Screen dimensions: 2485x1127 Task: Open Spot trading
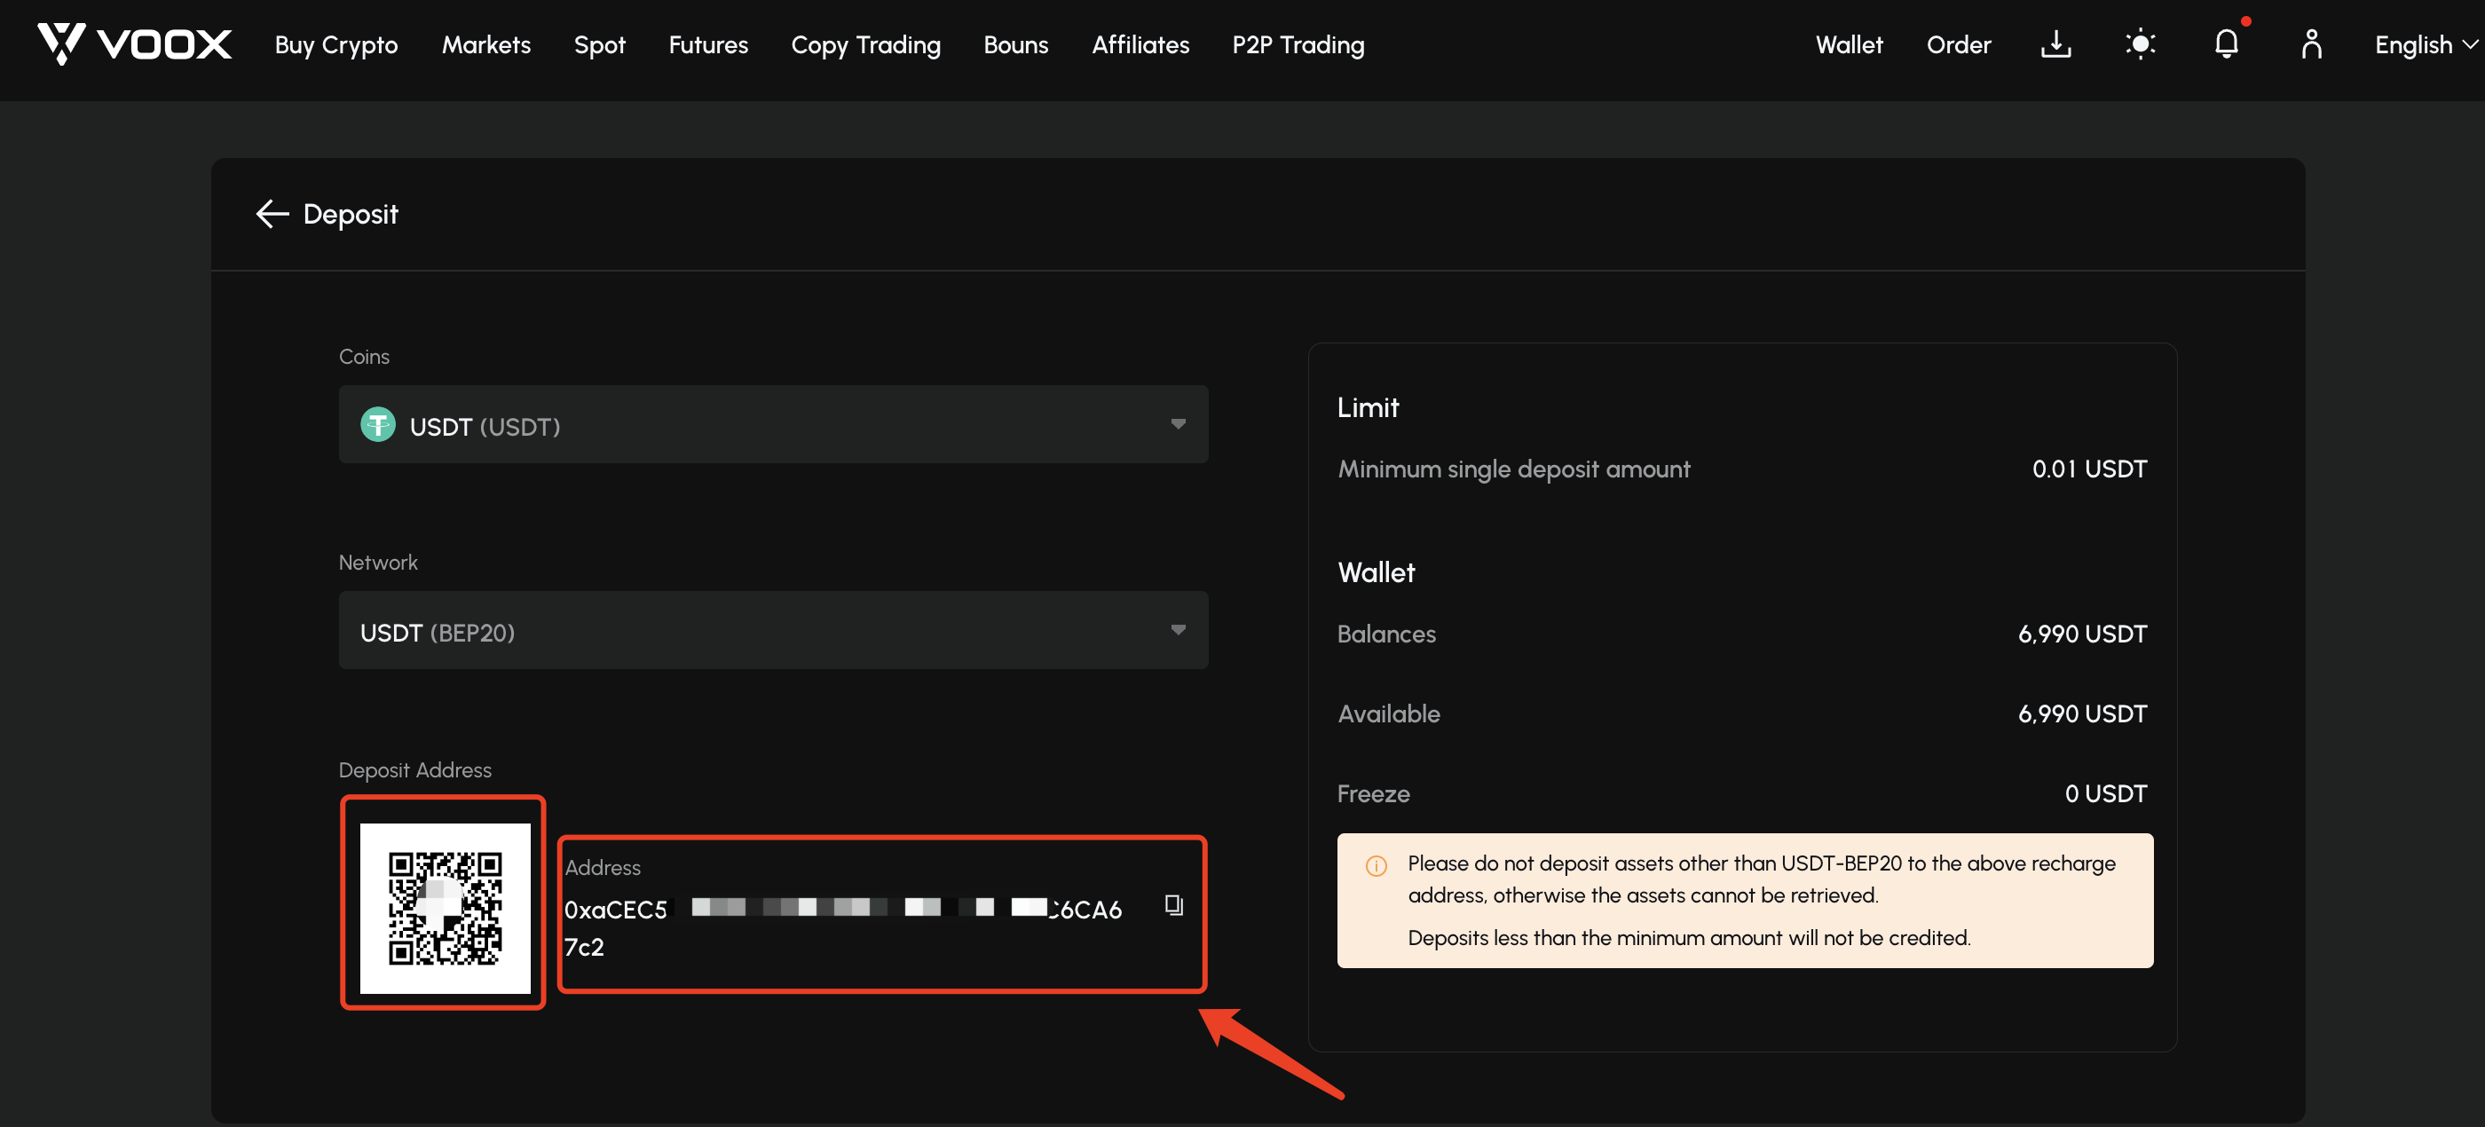[599, 44]
